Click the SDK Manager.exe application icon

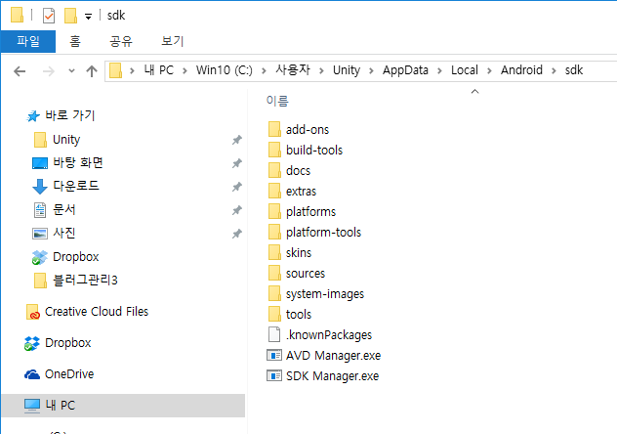[274, 375]
